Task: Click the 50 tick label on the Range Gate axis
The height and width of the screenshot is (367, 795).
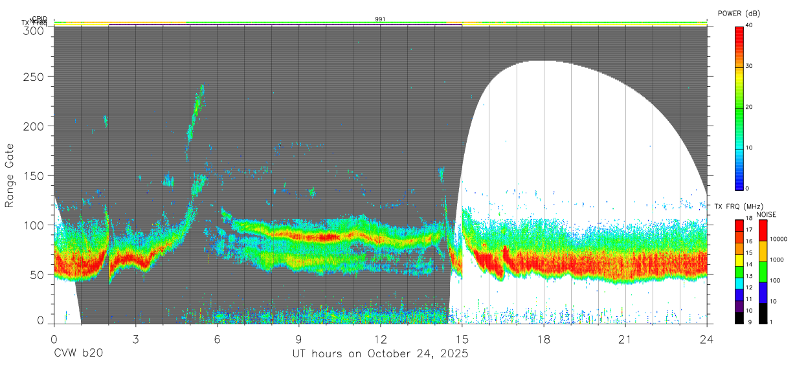Action: pos(38,274)
